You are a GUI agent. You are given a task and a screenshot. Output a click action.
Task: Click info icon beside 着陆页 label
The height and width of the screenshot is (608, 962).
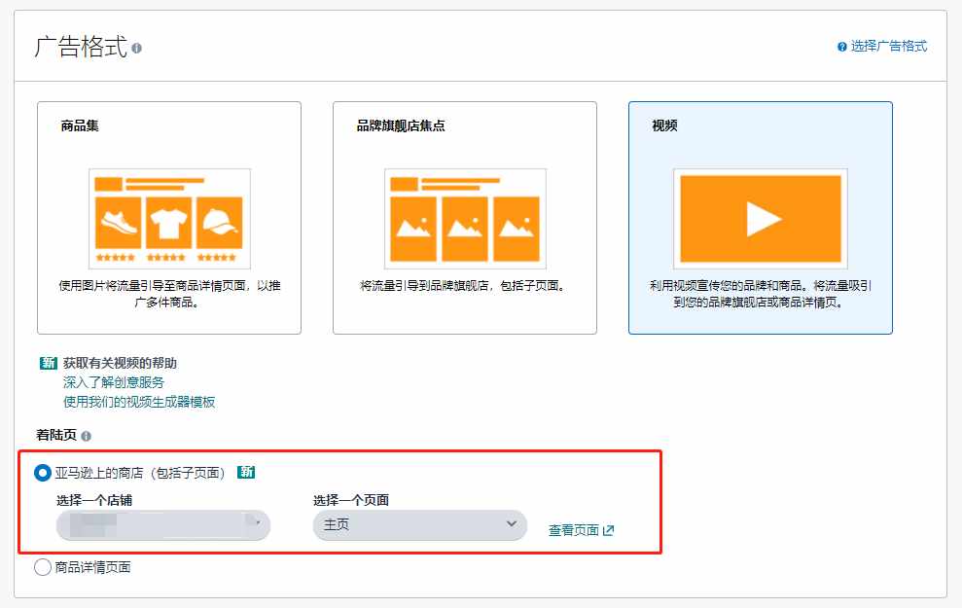click(x=86, y=436)
